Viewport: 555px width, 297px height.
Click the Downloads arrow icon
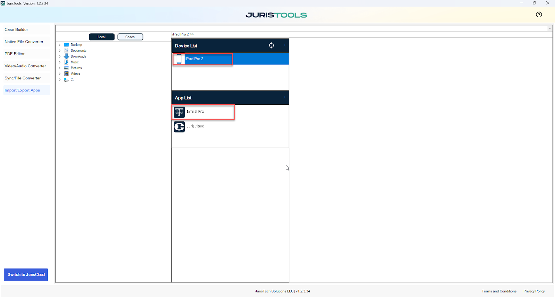(x=67, y=56)
